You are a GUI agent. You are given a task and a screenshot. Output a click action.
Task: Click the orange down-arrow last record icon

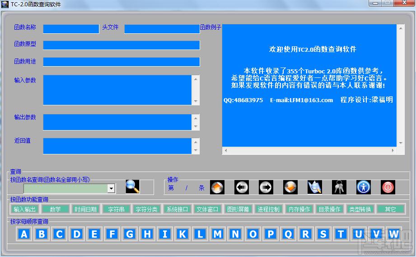pyautogui.click(x=290, y=187)
